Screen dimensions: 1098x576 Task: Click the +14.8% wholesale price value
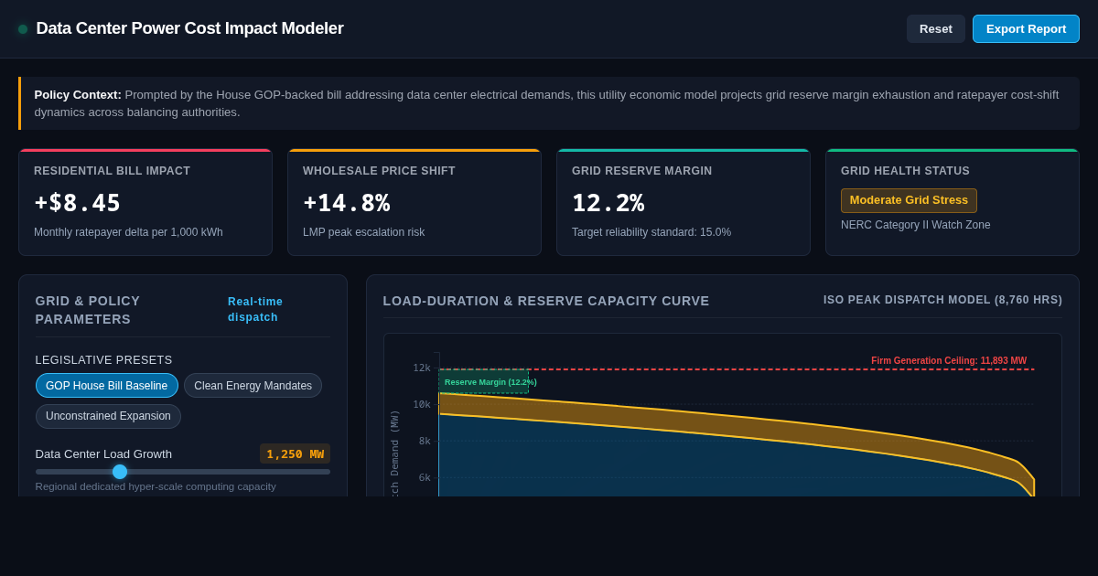pos(347,203)
